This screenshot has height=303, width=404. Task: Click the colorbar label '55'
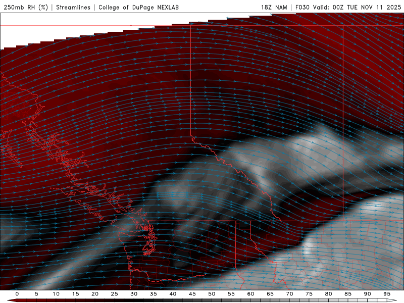(x=231, y=294)
